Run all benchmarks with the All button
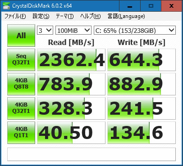The width and height of the screenshot is (183, 166). pyautogui.click(x=21, y=36)
